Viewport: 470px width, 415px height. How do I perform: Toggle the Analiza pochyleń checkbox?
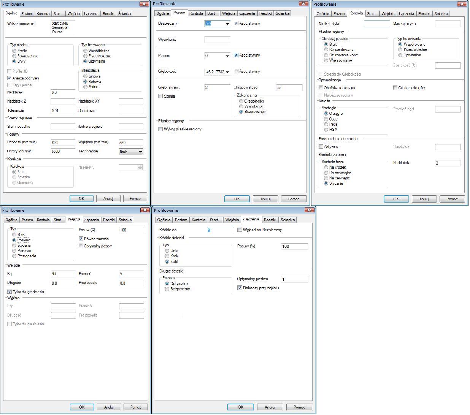(10, 78)
